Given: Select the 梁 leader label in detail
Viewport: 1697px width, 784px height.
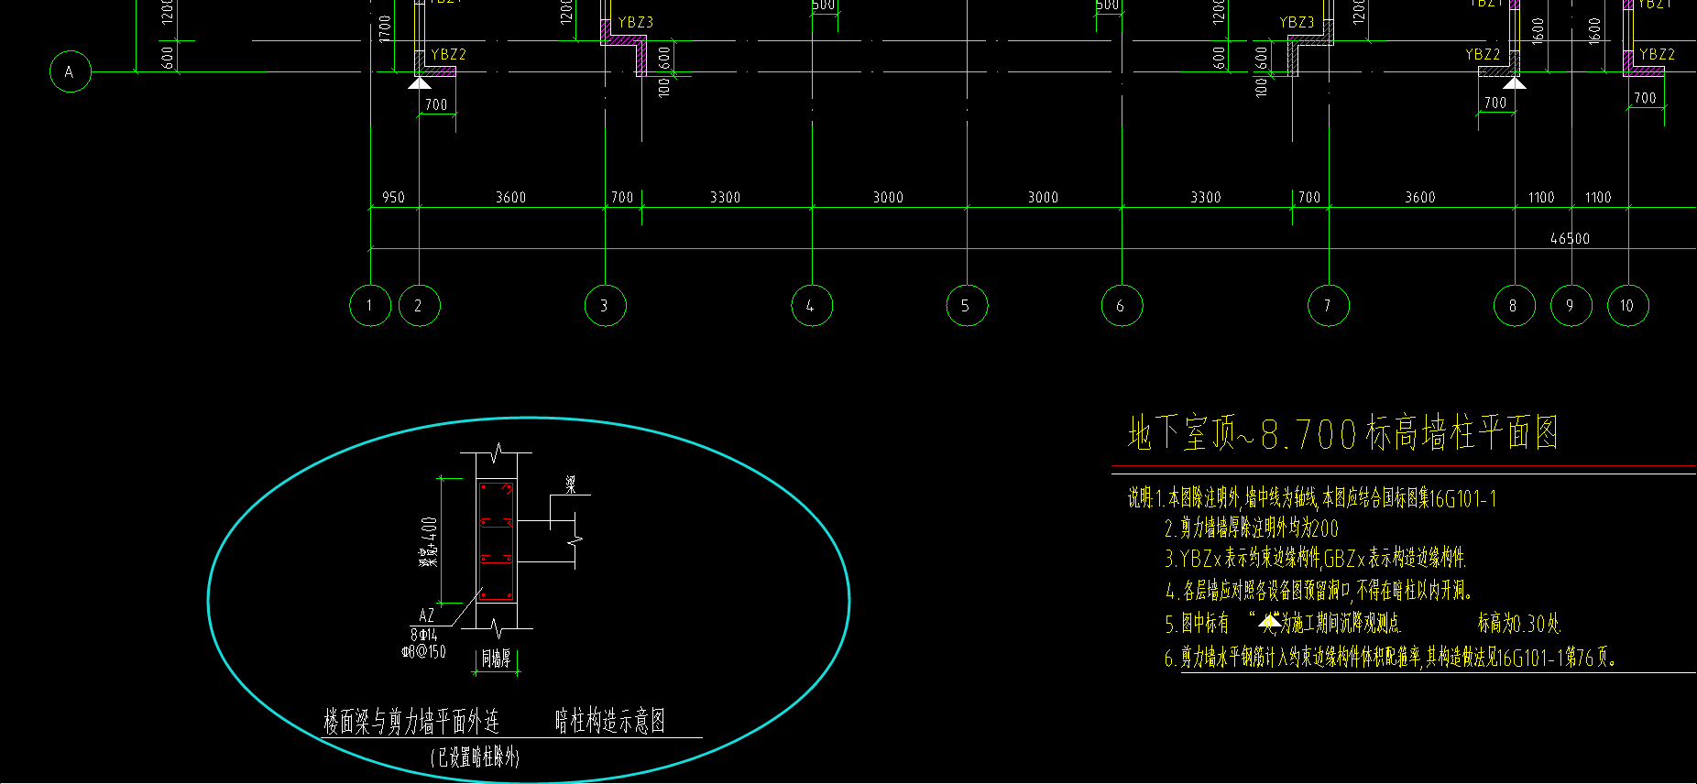Looking at the screenshot, I should (x=571, y=485).
